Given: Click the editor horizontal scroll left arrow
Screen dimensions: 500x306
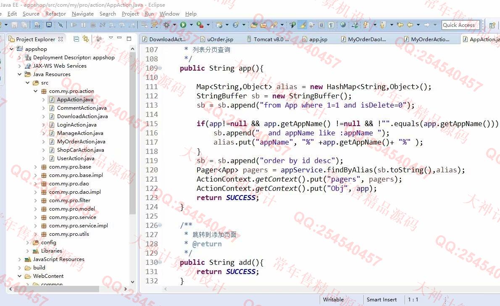Looking at the screenshot, I should coord(166,289).
